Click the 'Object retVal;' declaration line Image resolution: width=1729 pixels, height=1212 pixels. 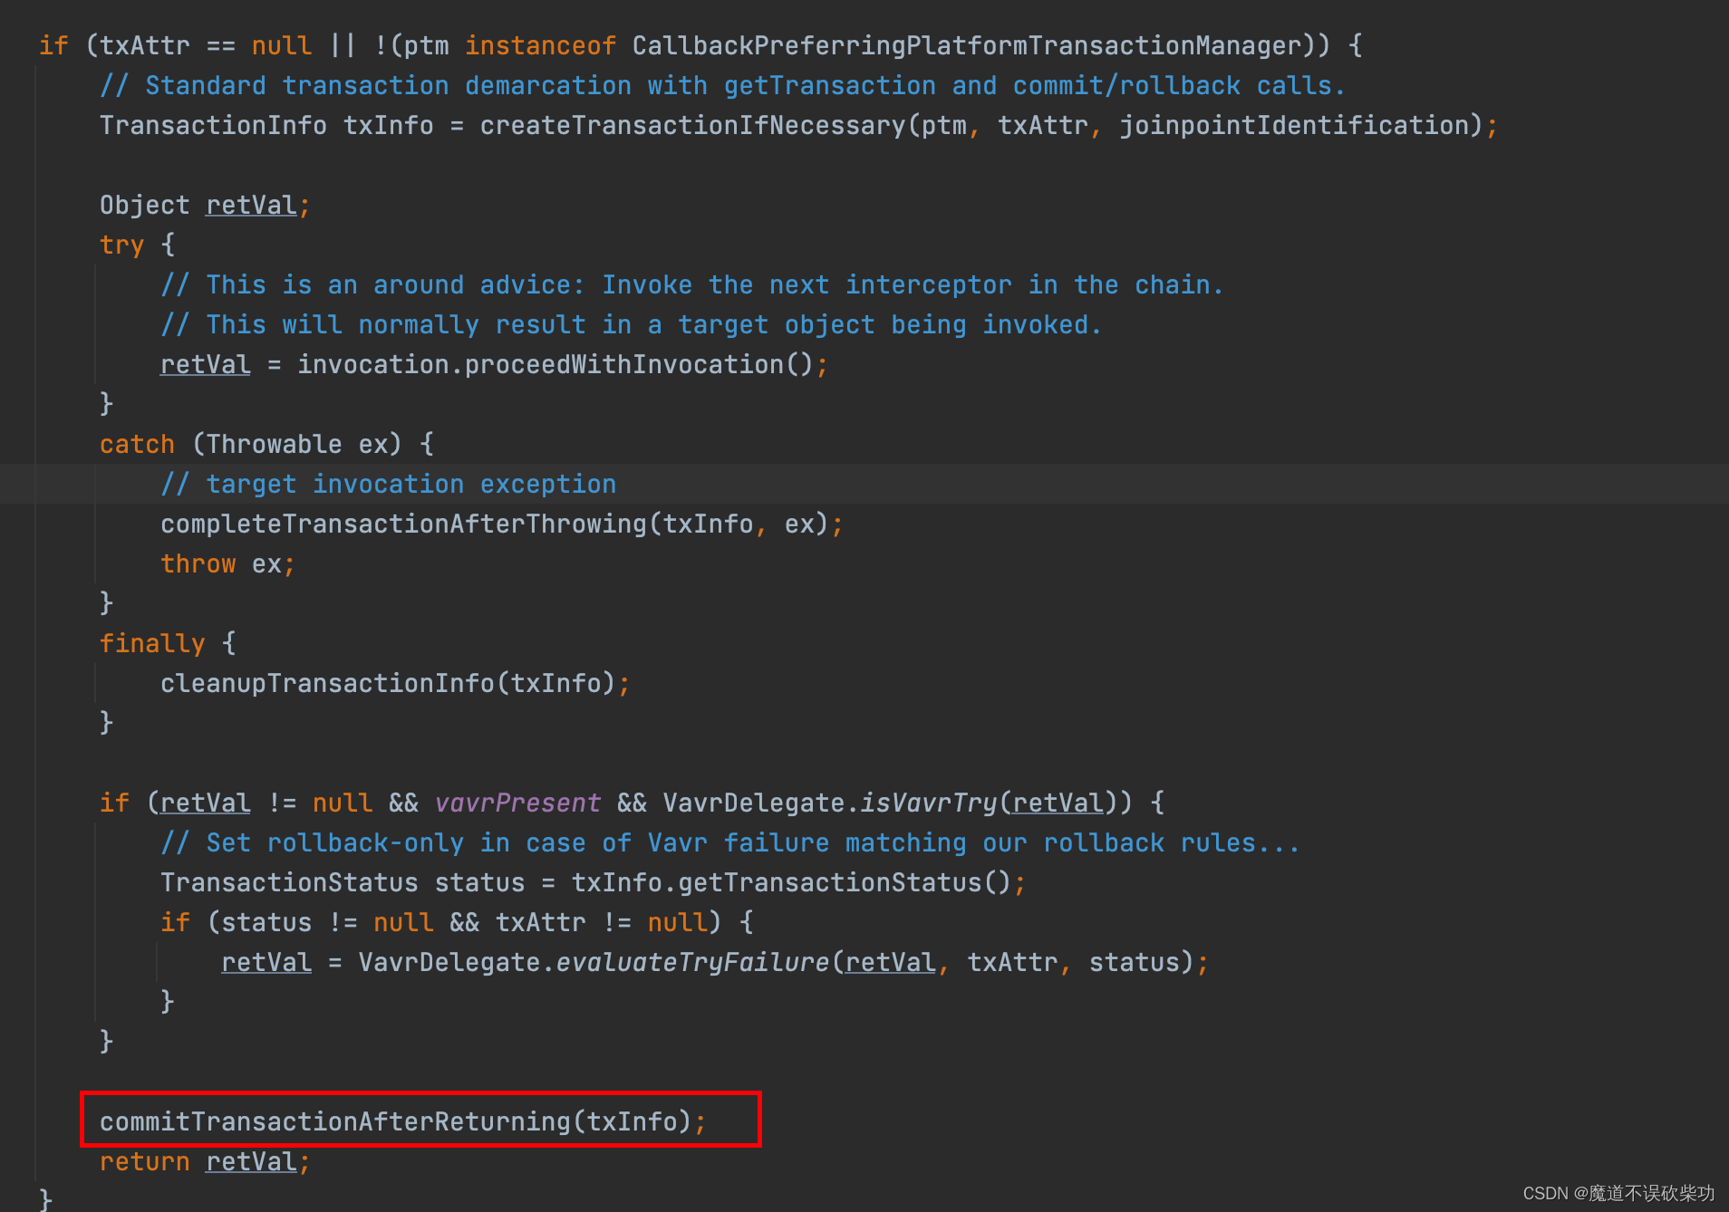[x=205, y=205]
